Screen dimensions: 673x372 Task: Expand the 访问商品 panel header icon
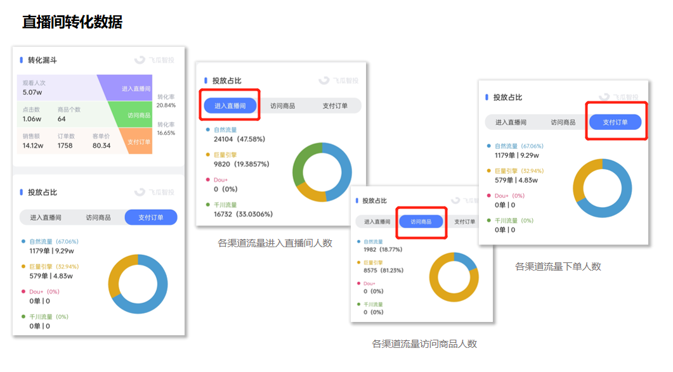(x=356, y=202)
